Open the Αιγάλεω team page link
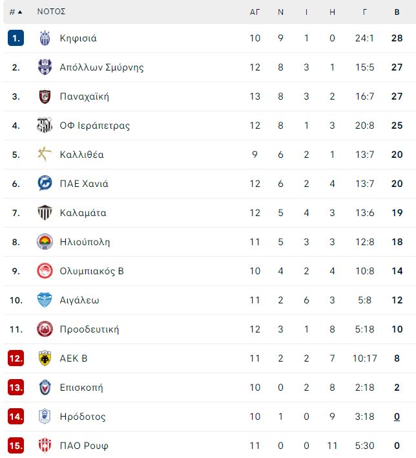The height and width of the screenshot is (458, 416). tap(79, 300)
